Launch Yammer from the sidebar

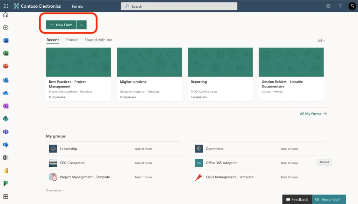[6, 145]
